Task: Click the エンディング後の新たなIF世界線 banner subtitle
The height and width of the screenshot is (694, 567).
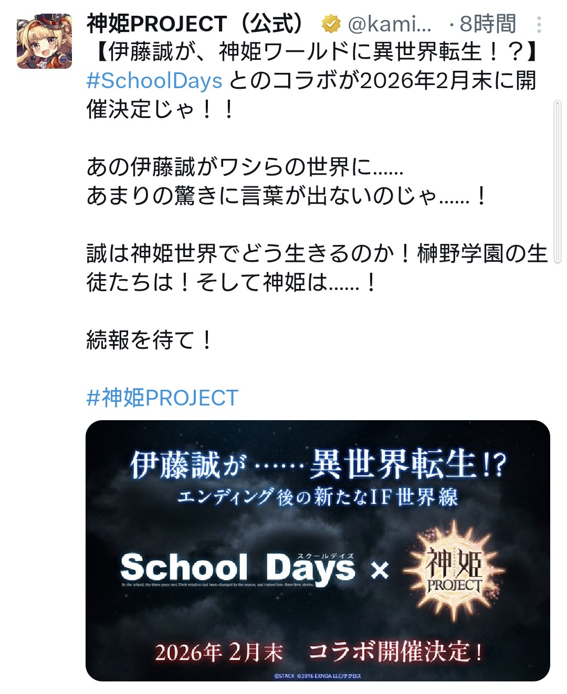Action: pos(318,497)
